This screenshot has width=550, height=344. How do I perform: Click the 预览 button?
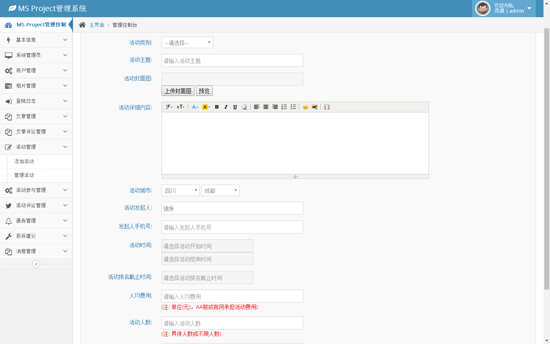click(204, 91)
